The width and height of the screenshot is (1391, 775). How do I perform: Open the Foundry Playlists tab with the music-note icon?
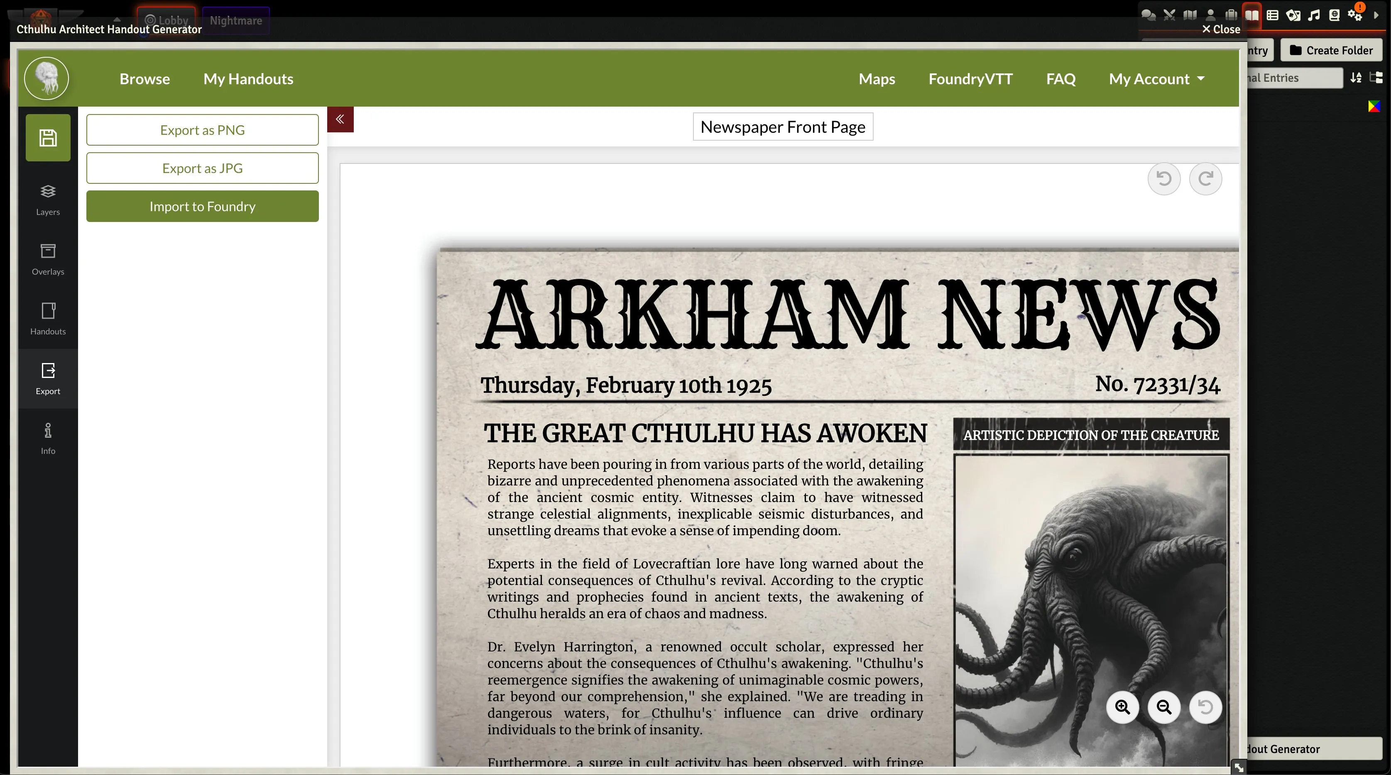click(1314, 15)
